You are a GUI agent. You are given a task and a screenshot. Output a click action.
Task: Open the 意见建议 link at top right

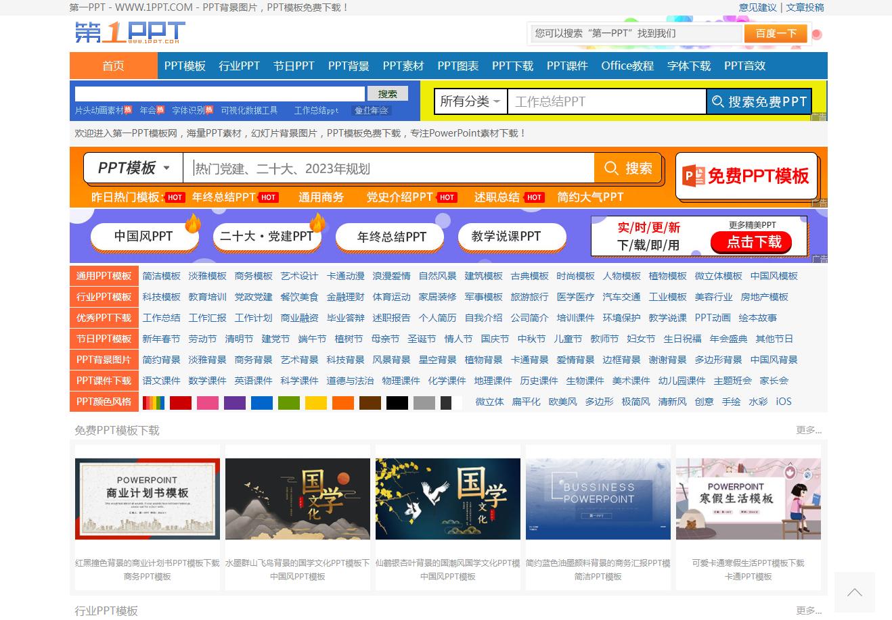tap(757, 7)
